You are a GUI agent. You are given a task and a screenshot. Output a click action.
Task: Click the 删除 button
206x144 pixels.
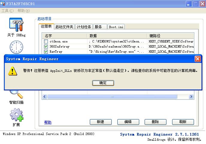click(155, 122)
